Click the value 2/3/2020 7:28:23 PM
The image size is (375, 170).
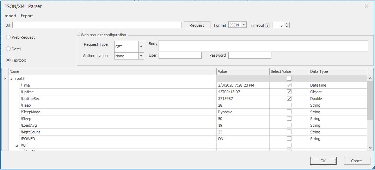pyautogui.click(x=236, y=85)
